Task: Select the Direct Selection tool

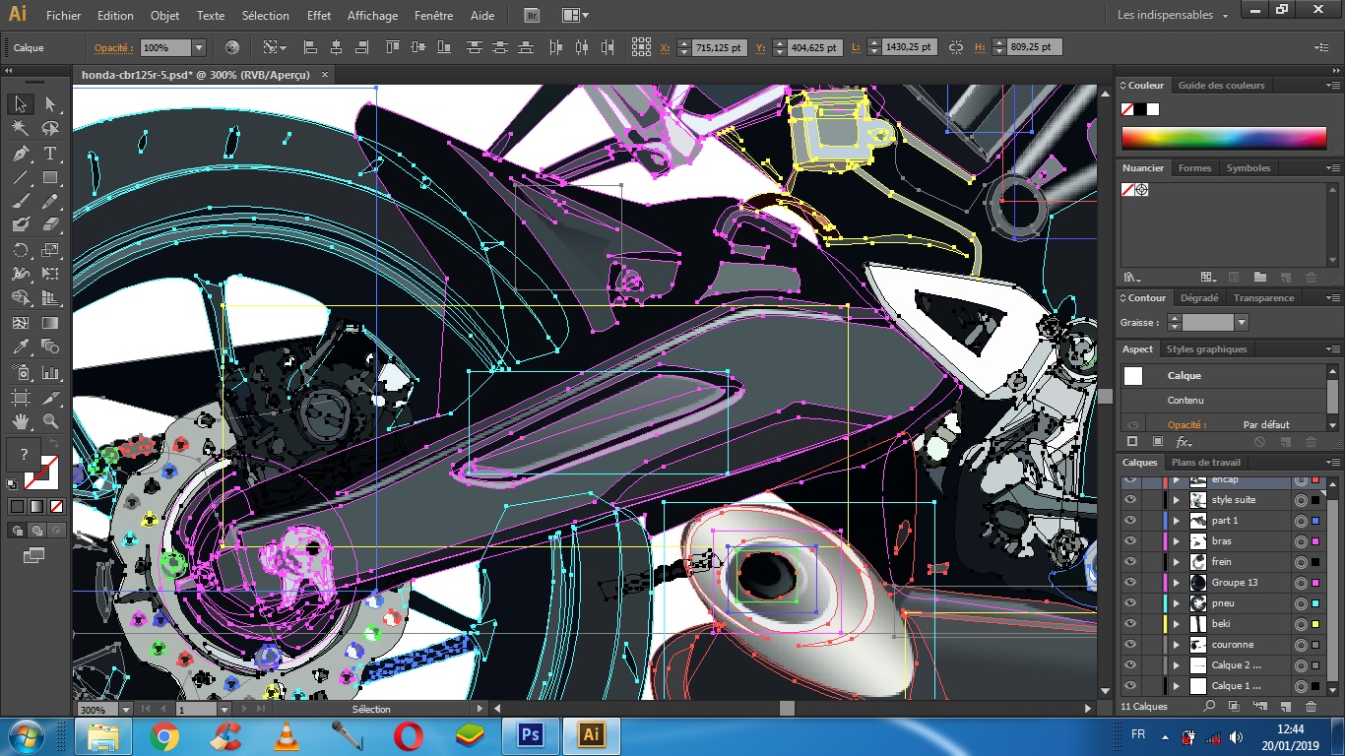Action: pos(50,104)
